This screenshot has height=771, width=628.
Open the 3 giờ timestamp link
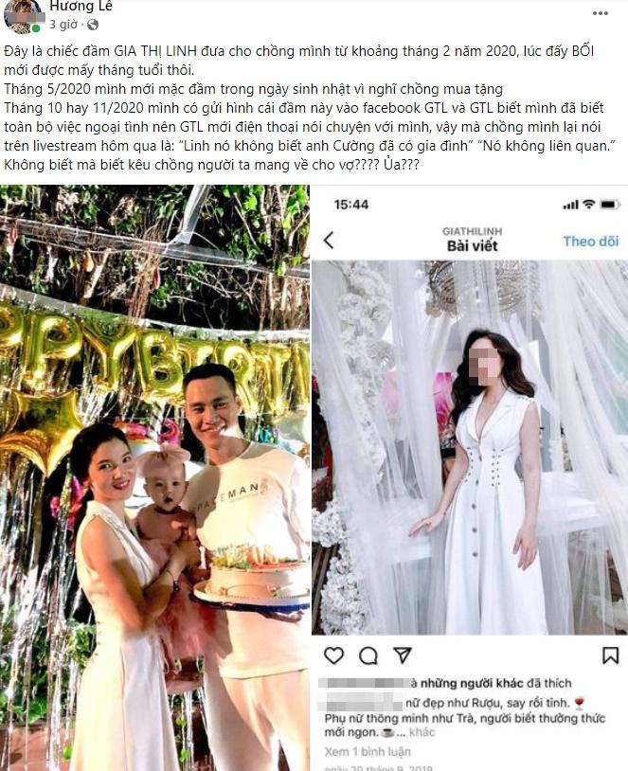(63, 24)
